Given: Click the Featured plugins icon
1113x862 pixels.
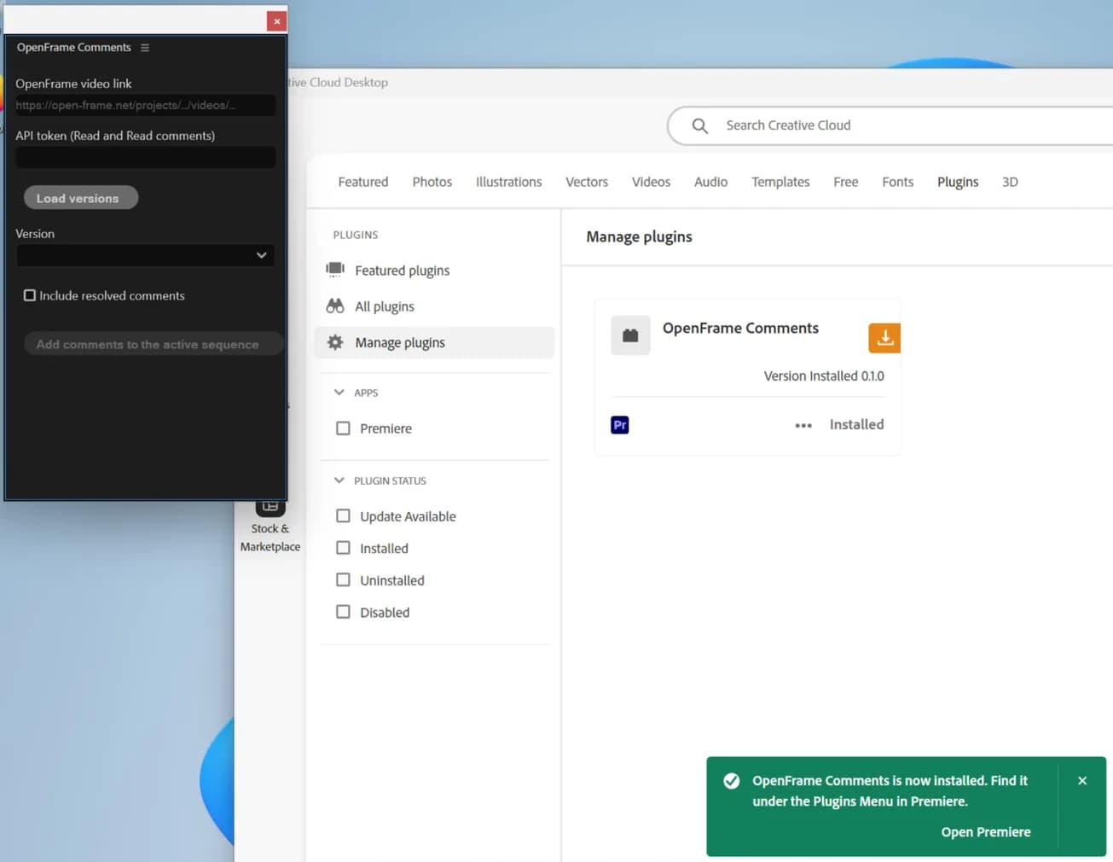Looking at the screenshot, I should click(335, 270).
